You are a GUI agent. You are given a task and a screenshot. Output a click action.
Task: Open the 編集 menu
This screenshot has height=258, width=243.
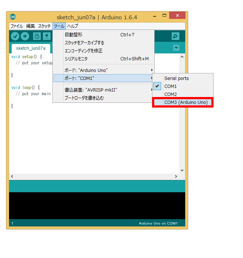tap(31, 26)
